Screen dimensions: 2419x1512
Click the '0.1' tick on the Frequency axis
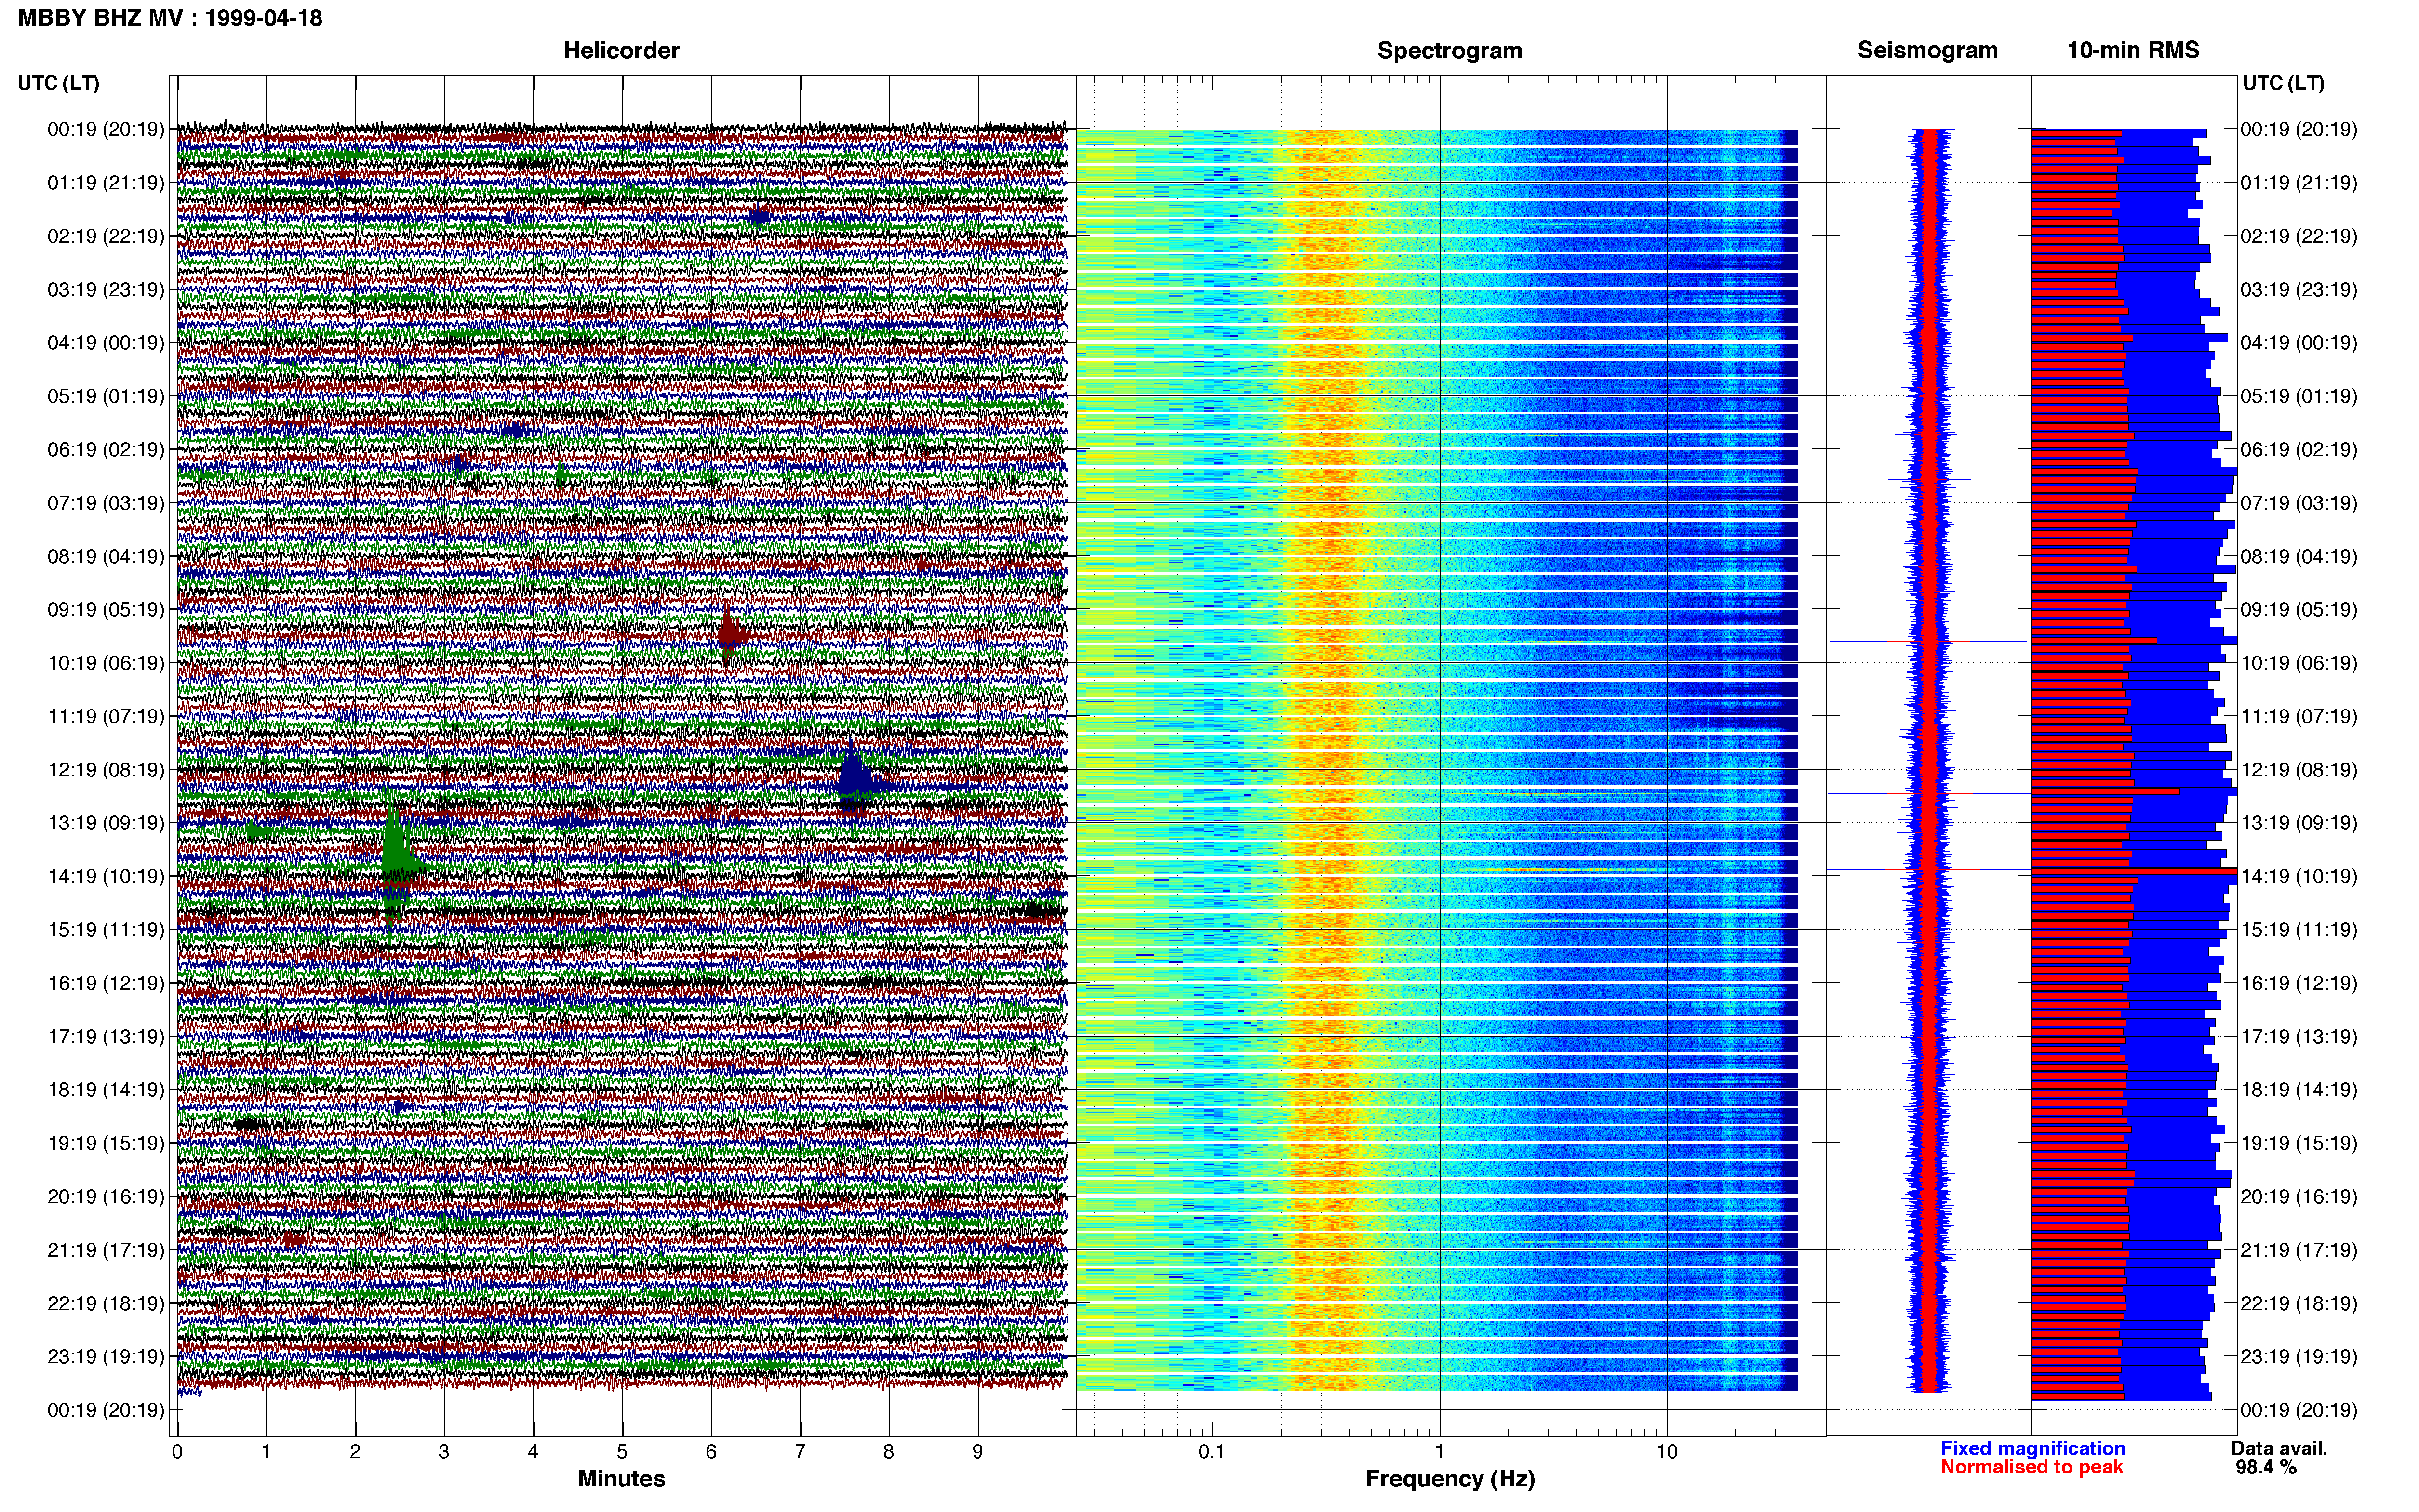pyautogui.click(x=1212, y=1451)
